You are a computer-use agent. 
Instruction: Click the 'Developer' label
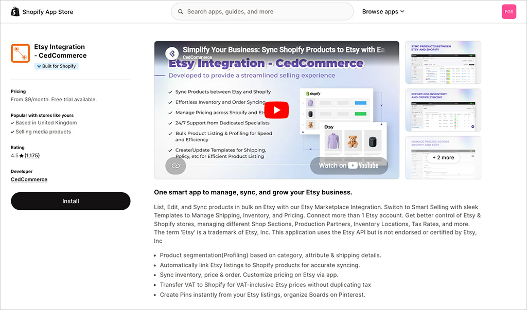pyautogui.click(x=22, y=171)
